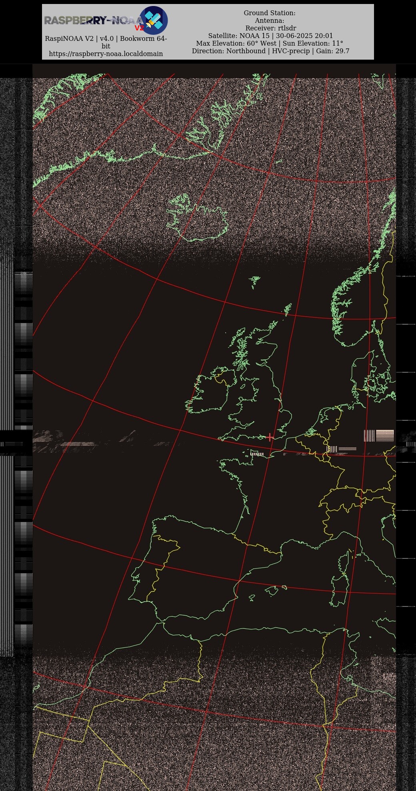Click 'Max Elevation: 60° West | Sun Elevation: 11°' line
This screenshot has width=416, height=791.
[x=270, y=44]
